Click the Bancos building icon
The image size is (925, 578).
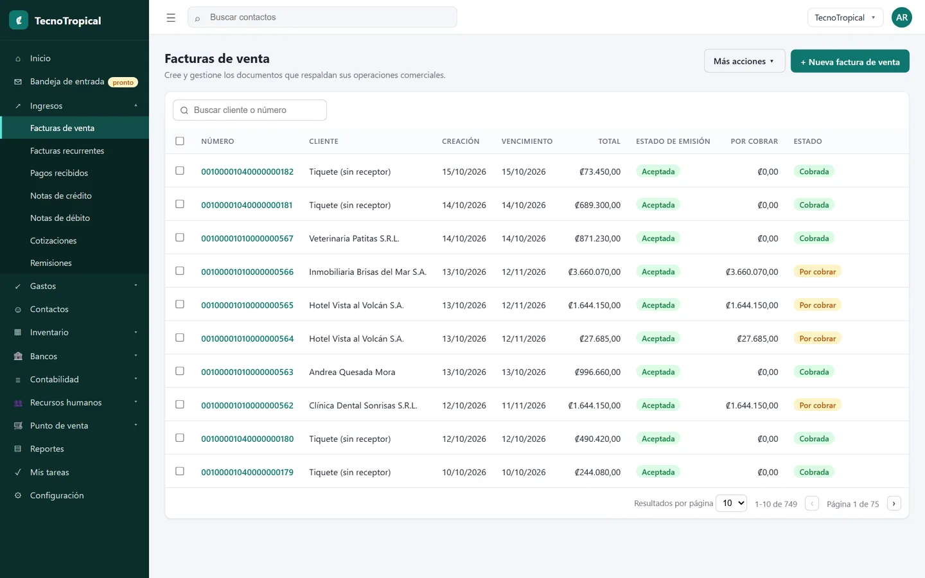(x=18, y=356)
